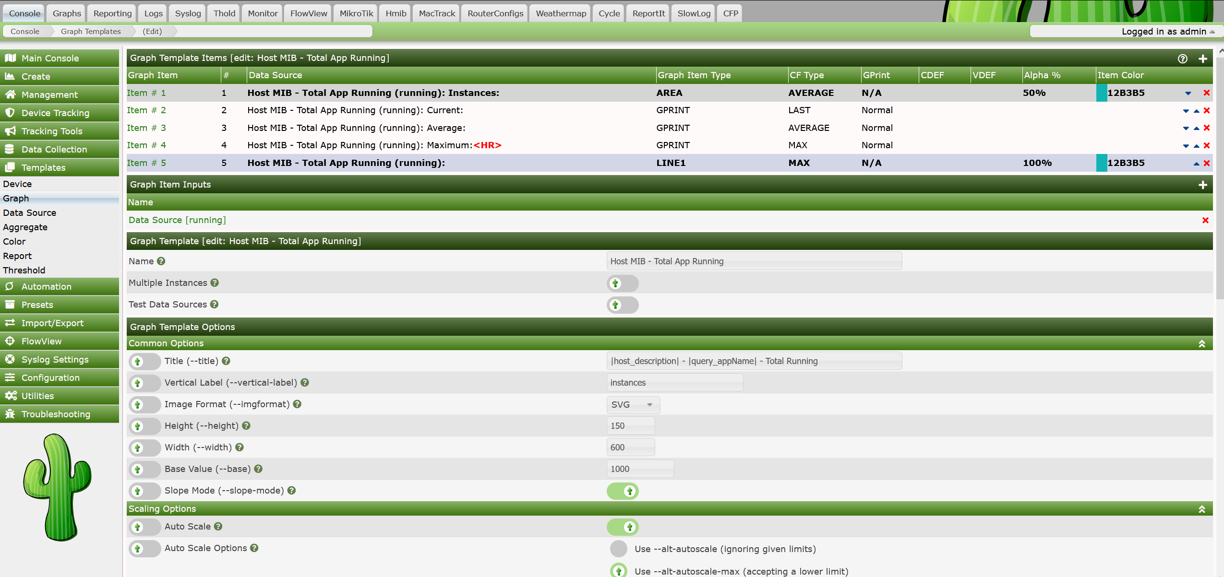Screen dimensions: 1224x577
Task: Toggle Slope Mode enable switch
Action: pos(624,491)
